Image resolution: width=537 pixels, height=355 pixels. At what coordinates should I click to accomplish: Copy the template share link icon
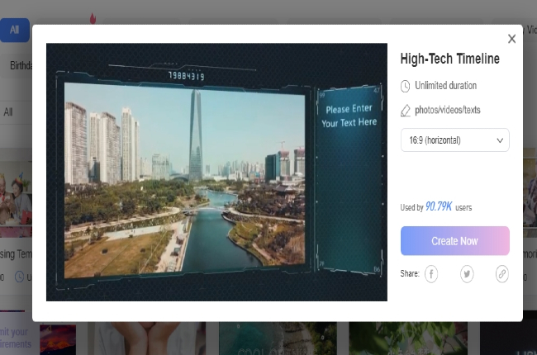point(501,274)
